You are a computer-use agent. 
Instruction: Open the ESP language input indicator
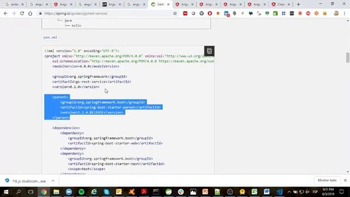[x=315, y=192]
